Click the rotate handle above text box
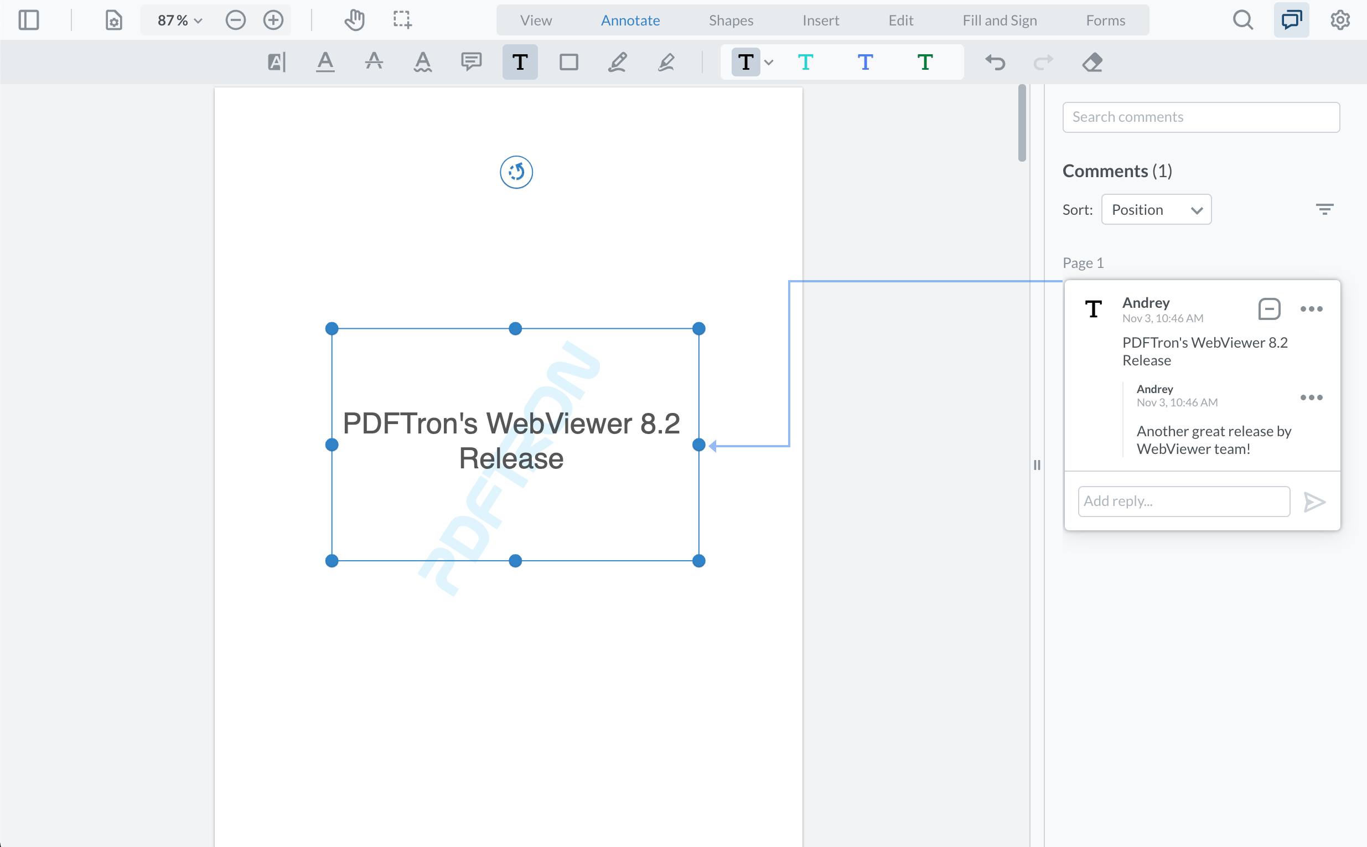The width and height of the screenshot is (1367, 847). [x=516, y=172]
